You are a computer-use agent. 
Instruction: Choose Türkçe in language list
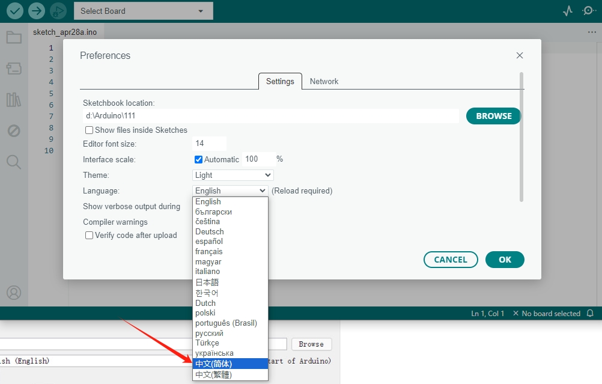230,343
